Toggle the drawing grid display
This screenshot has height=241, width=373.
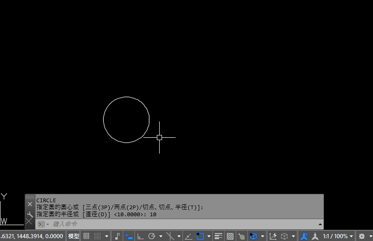coord(86,236)
